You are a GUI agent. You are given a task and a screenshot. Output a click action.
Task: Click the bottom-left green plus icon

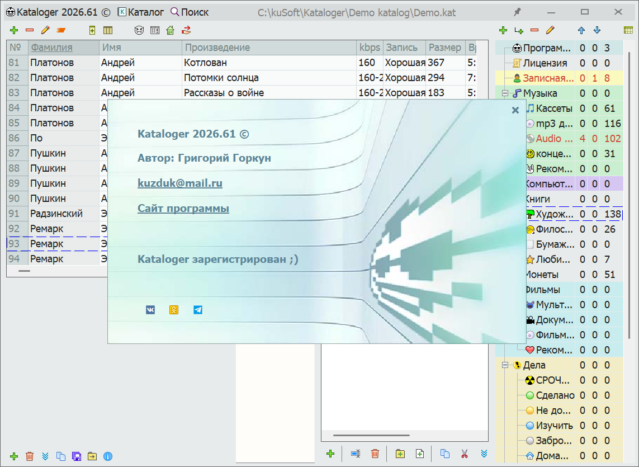(14, 456)
